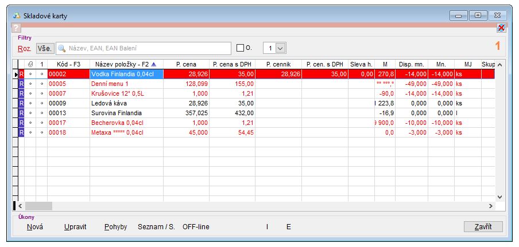Click the Vše. filter button
The image size is (519, 247).
pos(45,49)
